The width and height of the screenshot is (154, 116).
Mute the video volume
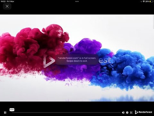pyautogui.click(x=123, y=112)
